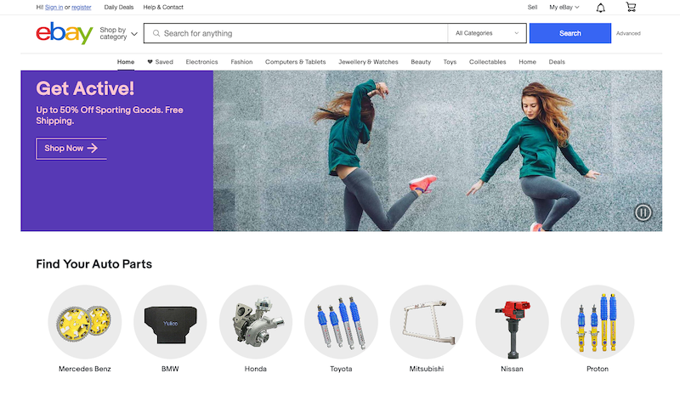Click the Toyota label
Viewport: 680px width, 407px height.
point(341,369)
